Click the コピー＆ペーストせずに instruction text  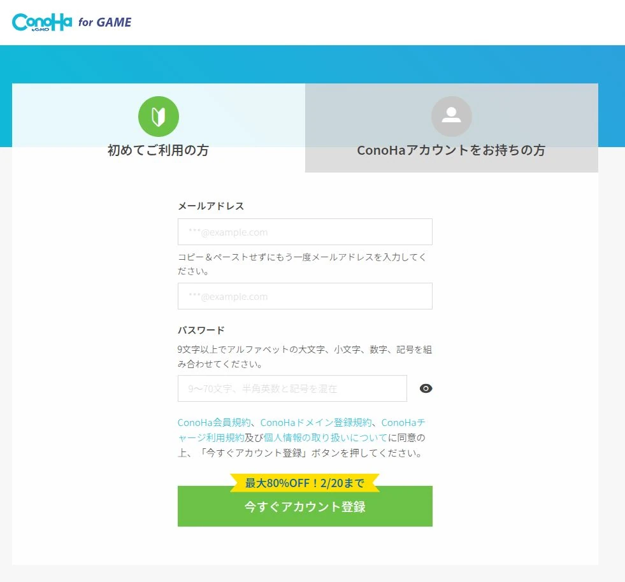(x=302, y=264)
